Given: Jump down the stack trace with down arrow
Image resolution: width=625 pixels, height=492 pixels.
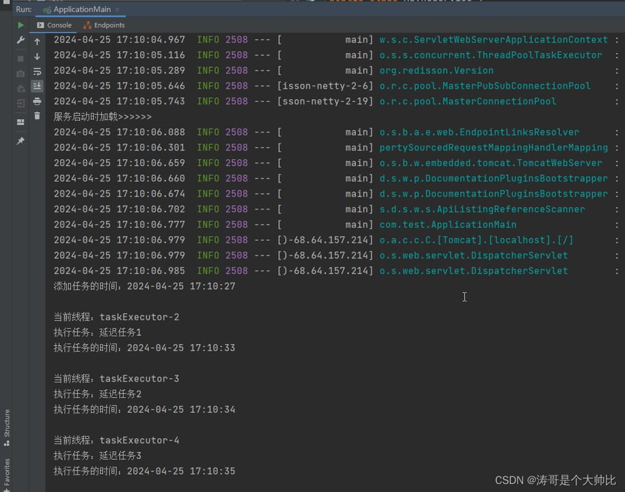Looking at the screenshot, I should point(37,57).
